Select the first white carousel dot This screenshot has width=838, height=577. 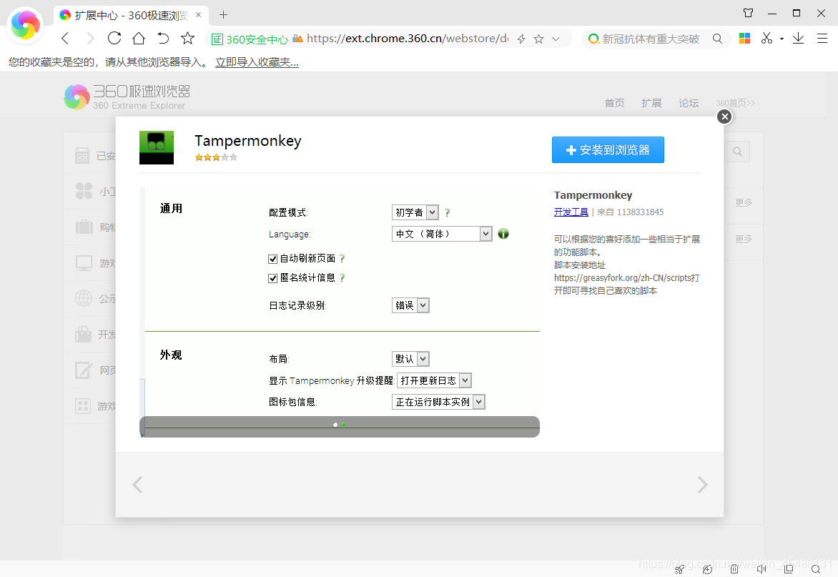(335, 425)
